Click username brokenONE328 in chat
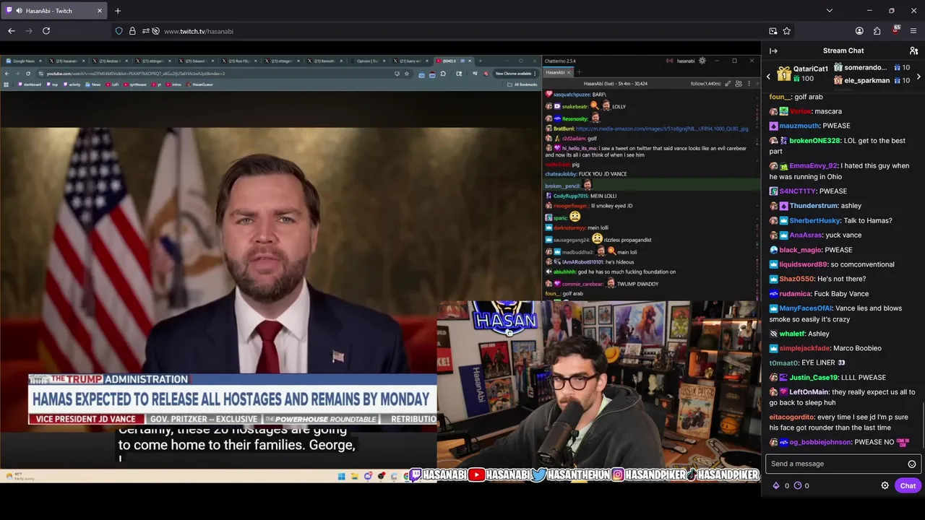 pos(815,141)
